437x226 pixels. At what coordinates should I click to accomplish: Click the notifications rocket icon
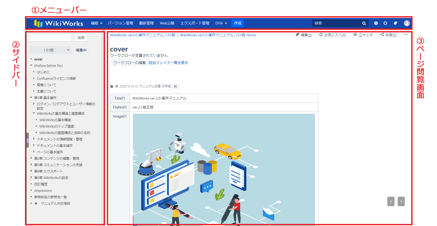[395, 23]
